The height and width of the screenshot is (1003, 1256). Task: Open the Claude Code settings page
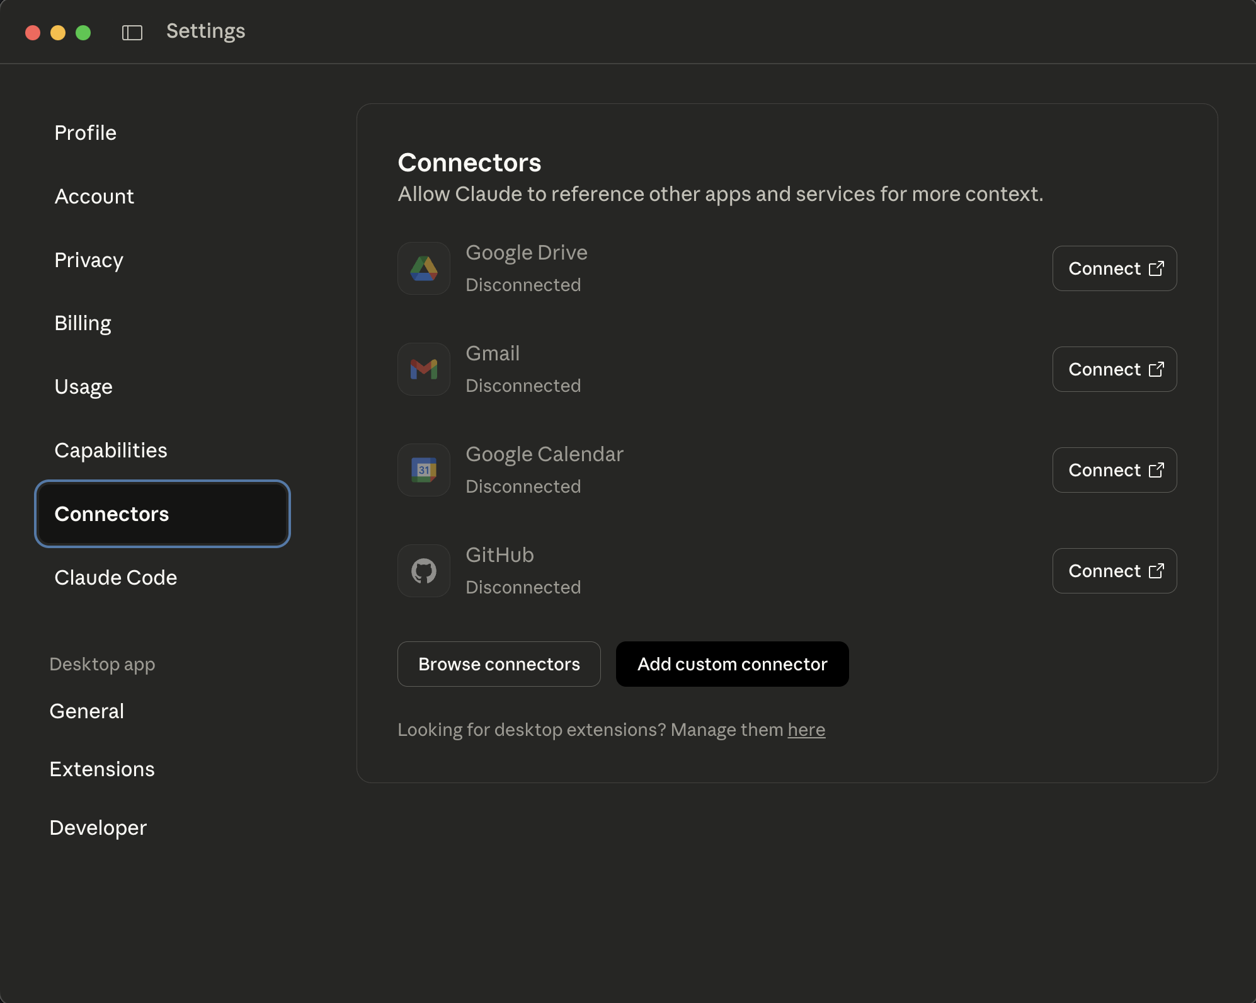pos(116,578)
